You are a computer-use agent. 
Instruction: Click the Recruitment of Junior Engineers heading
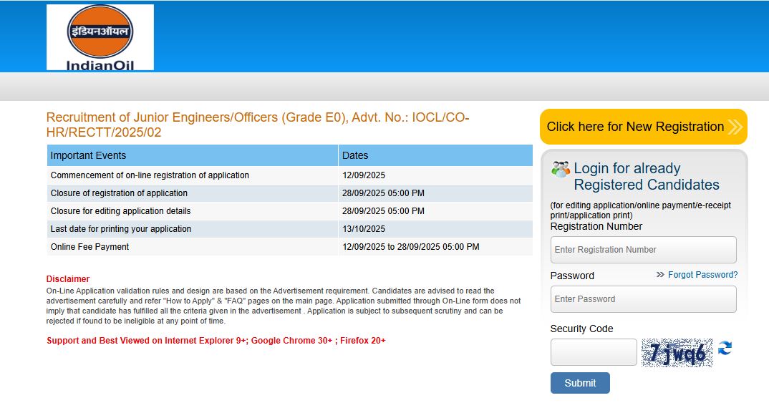click(258, 125)
